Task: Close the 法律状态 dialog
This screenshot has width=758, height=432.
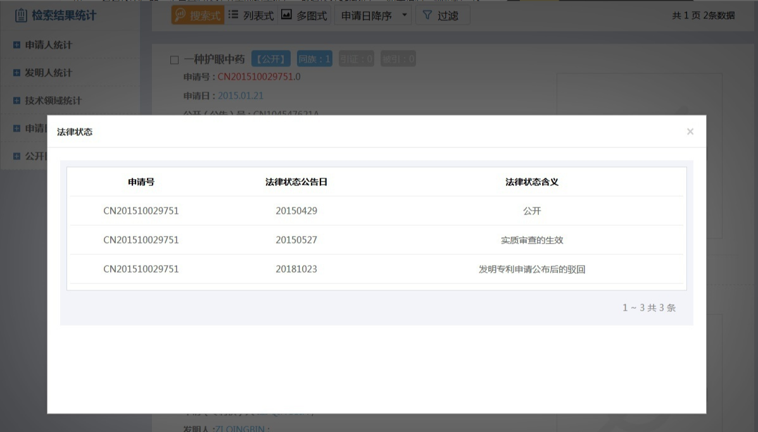Action: [690, 132]
